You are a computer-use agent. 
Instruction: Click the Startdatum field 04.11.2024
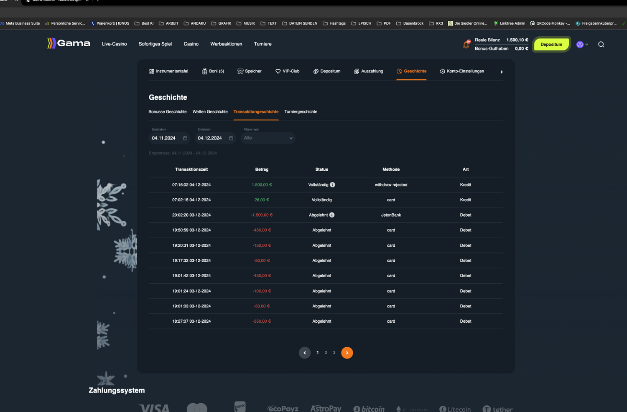(169, 138)
